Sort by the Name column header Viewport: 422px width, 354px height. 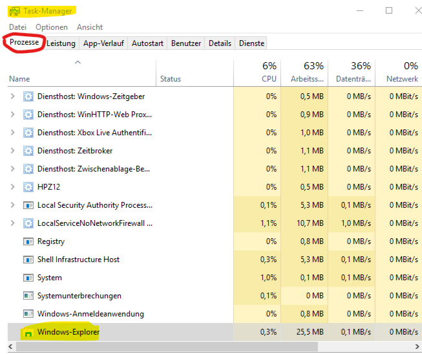point(82,72)
